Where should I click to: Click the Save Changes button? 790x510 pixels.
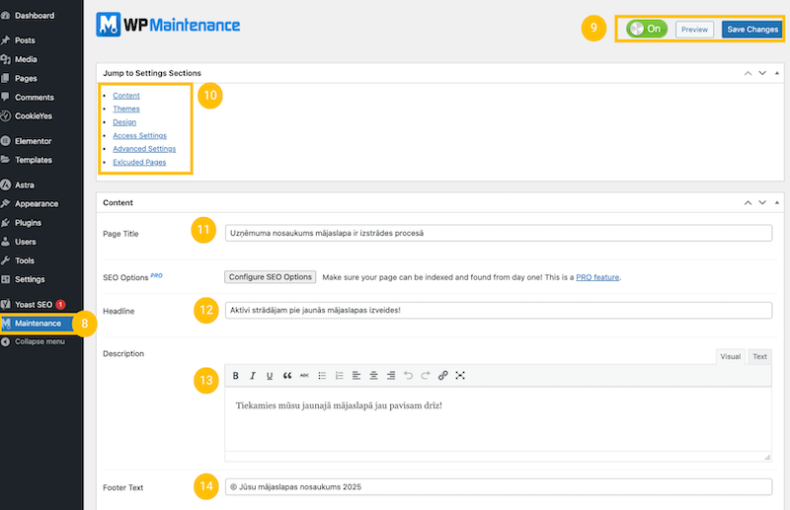click(752, 30)
